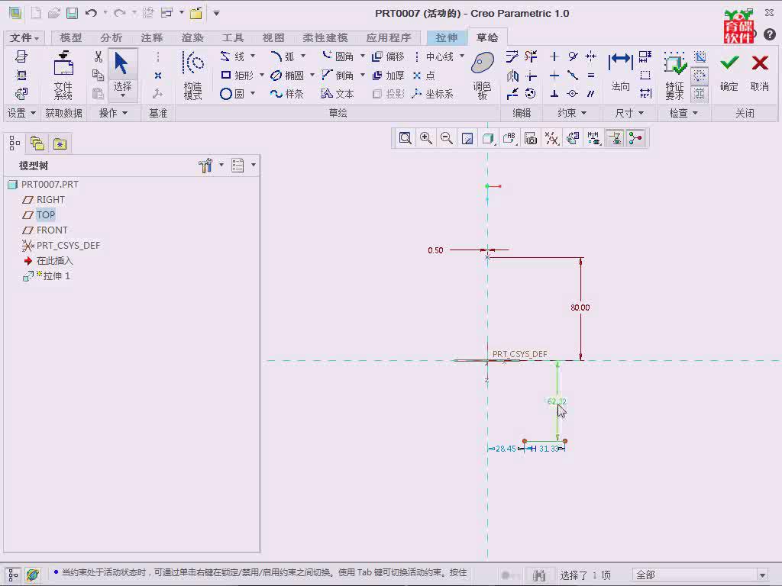Click the Offset (偏移) tool

tap(388, 56)
